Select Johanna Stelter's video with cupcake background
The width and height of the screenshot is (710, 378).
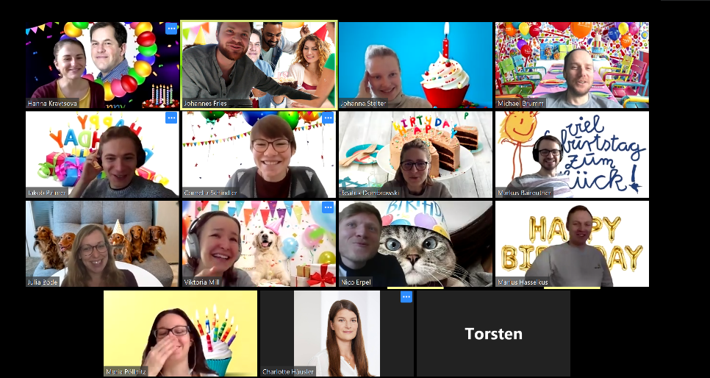pyautogui.click(x=416, y=65)
